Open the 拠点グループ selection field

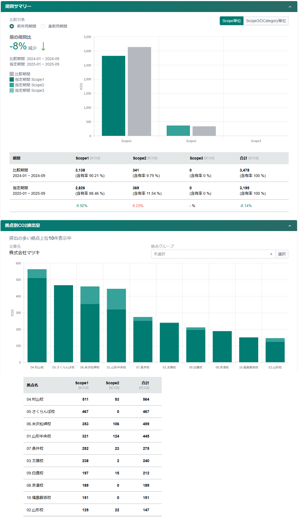[210, 254]
